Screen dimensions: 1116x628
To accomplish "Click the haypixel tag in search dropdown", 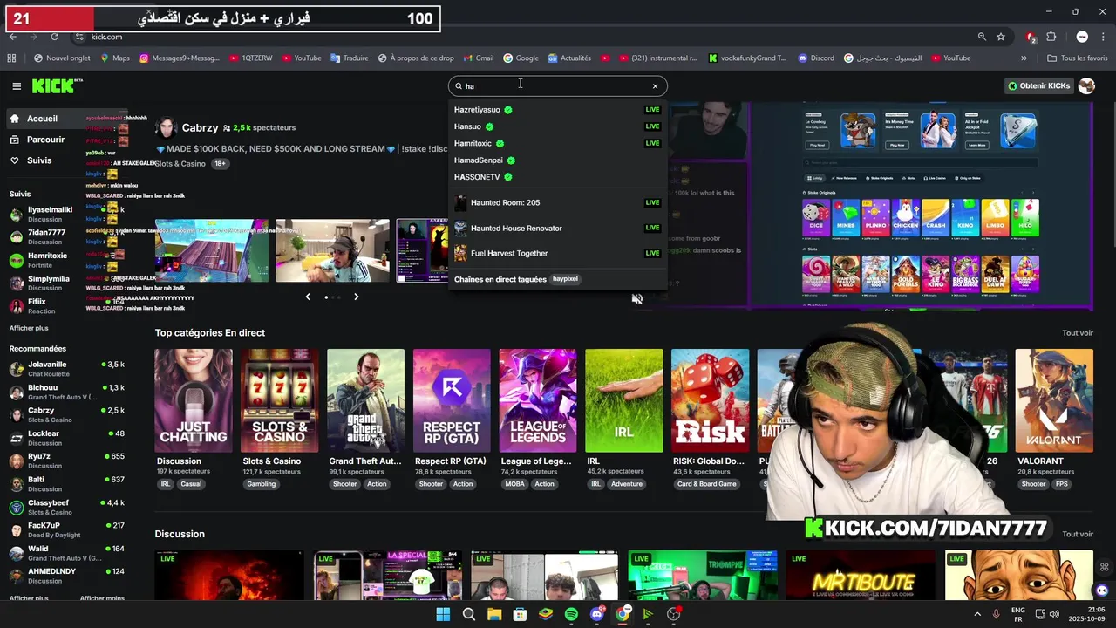I will click(565, 279).
